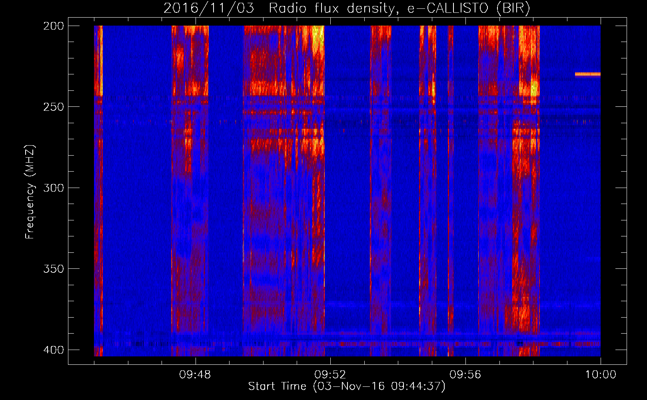This screenshot has width=647, height=400.
Task: Click the orange horizontal bar near 230 MHz
Action: coord(588,74)
